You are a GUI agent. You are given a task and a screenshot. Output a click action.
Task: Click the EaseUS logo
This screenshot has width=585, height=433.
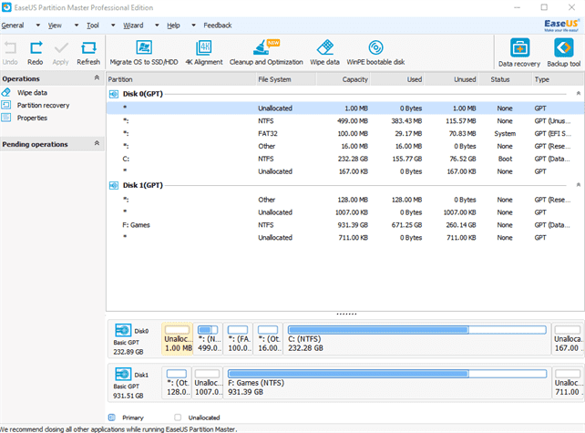click(x=561, y=26)
